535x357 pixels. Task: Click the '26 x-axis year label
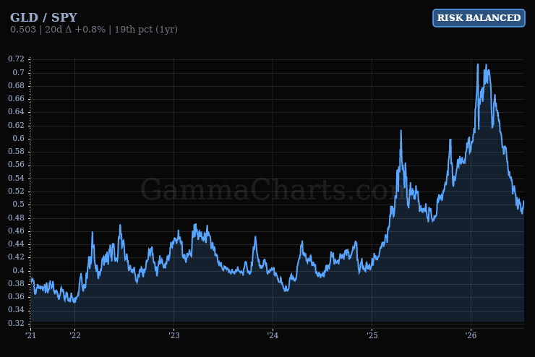pos(471,336)
